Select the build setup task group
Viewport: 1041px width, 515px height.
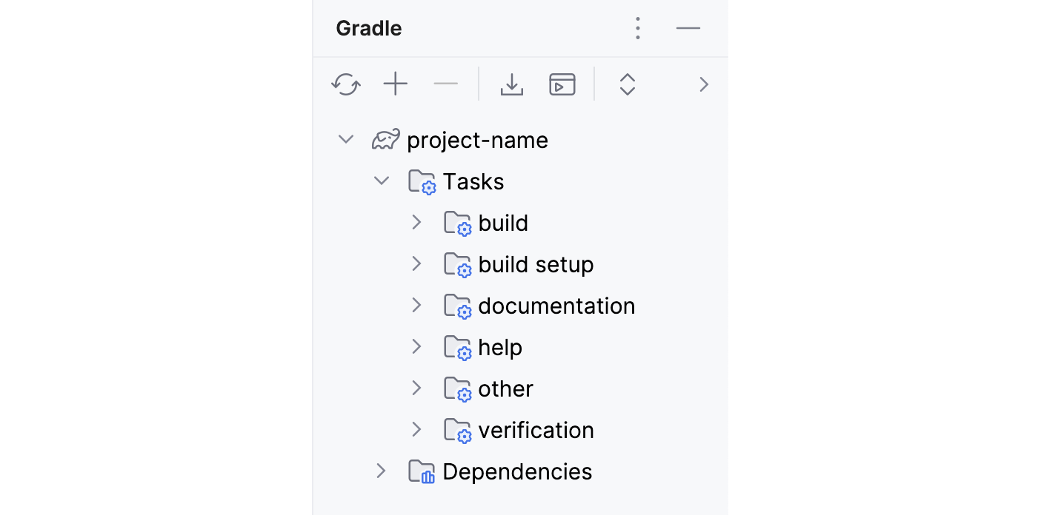(536, 263)
